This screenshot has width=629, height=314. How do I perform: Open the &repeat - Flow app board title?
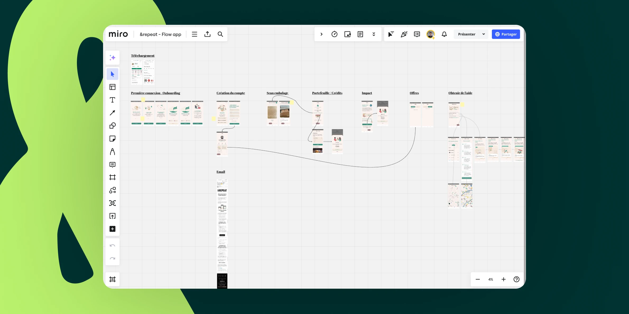coord(160,34)
